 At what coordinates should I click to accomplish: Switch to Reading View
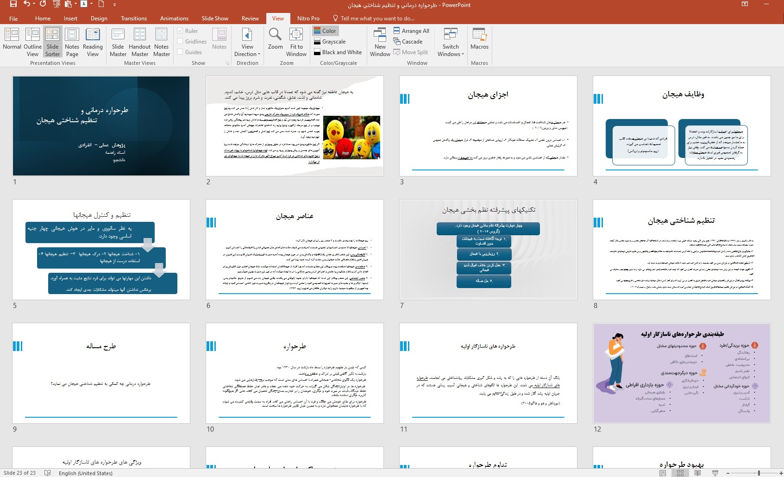point(93,42)
